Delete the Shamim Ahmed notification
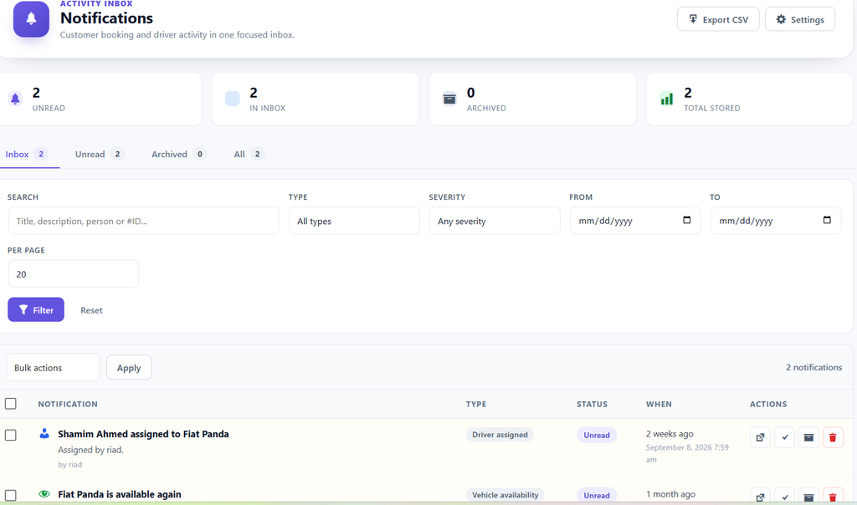Screen dimensions: 857x505 click(x=833, y=437)
